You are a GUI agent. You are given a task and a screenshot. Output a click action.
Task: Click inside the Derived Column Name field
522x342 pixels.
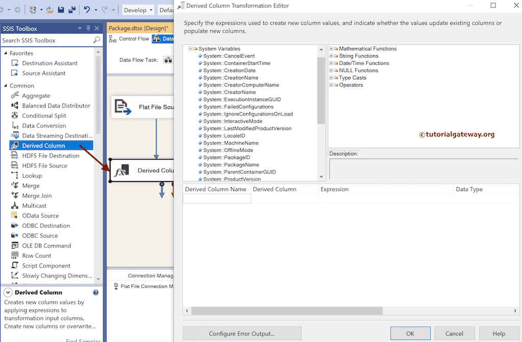(x=216, y=198)
